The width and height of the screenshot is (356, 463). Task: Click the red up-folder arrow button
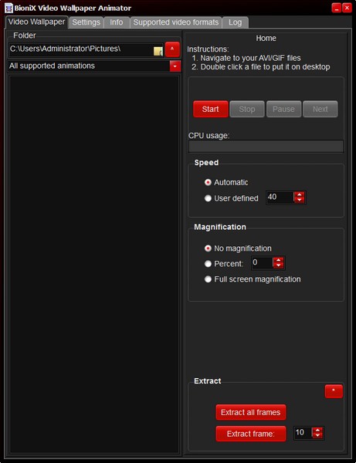[x=172, y=49]
